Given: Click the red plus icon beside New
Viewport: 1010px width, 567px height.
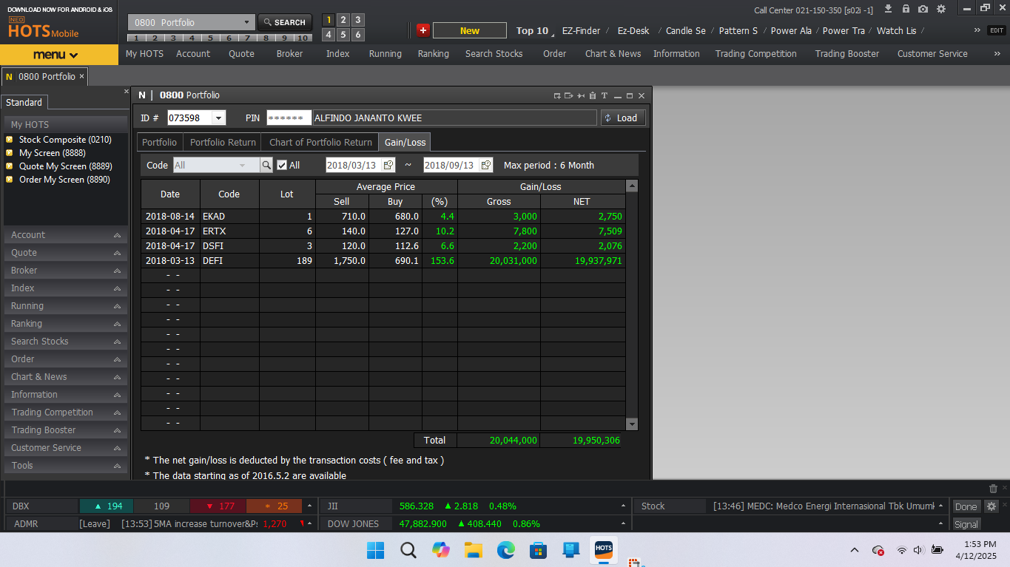Looking at the screenshot, I should pos(422,30).
